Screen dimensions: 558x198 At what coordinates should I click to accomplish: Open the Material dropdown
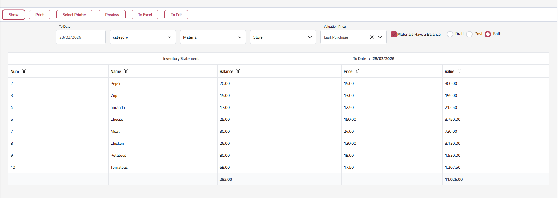click(x=213, y=37)
